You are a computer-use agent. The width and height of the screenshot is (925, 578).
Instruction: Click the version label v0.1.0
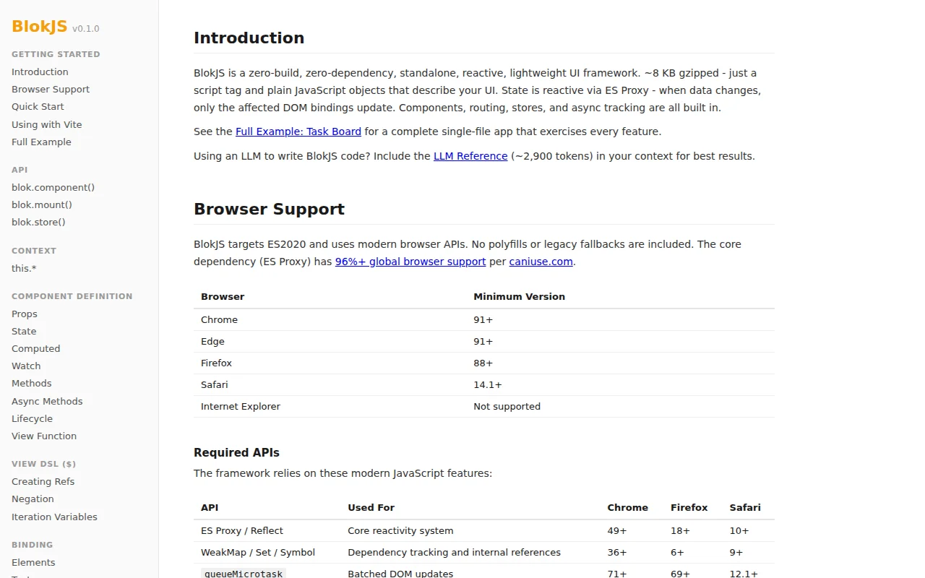pyautogui.click(x=86, y=29)
